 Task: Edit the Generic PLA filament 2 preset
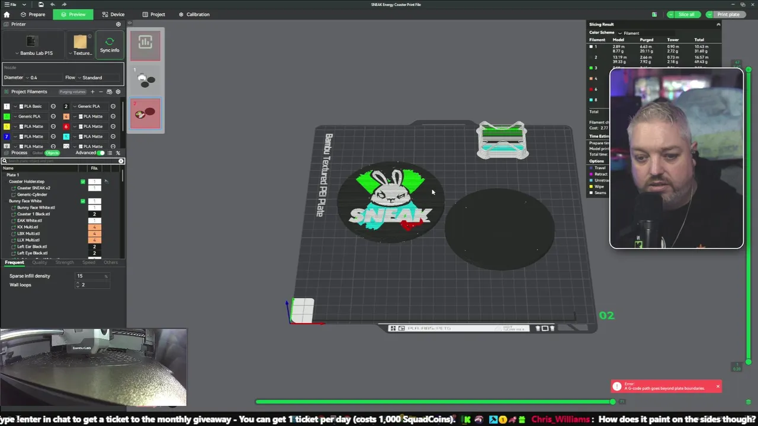pos(113,106)
